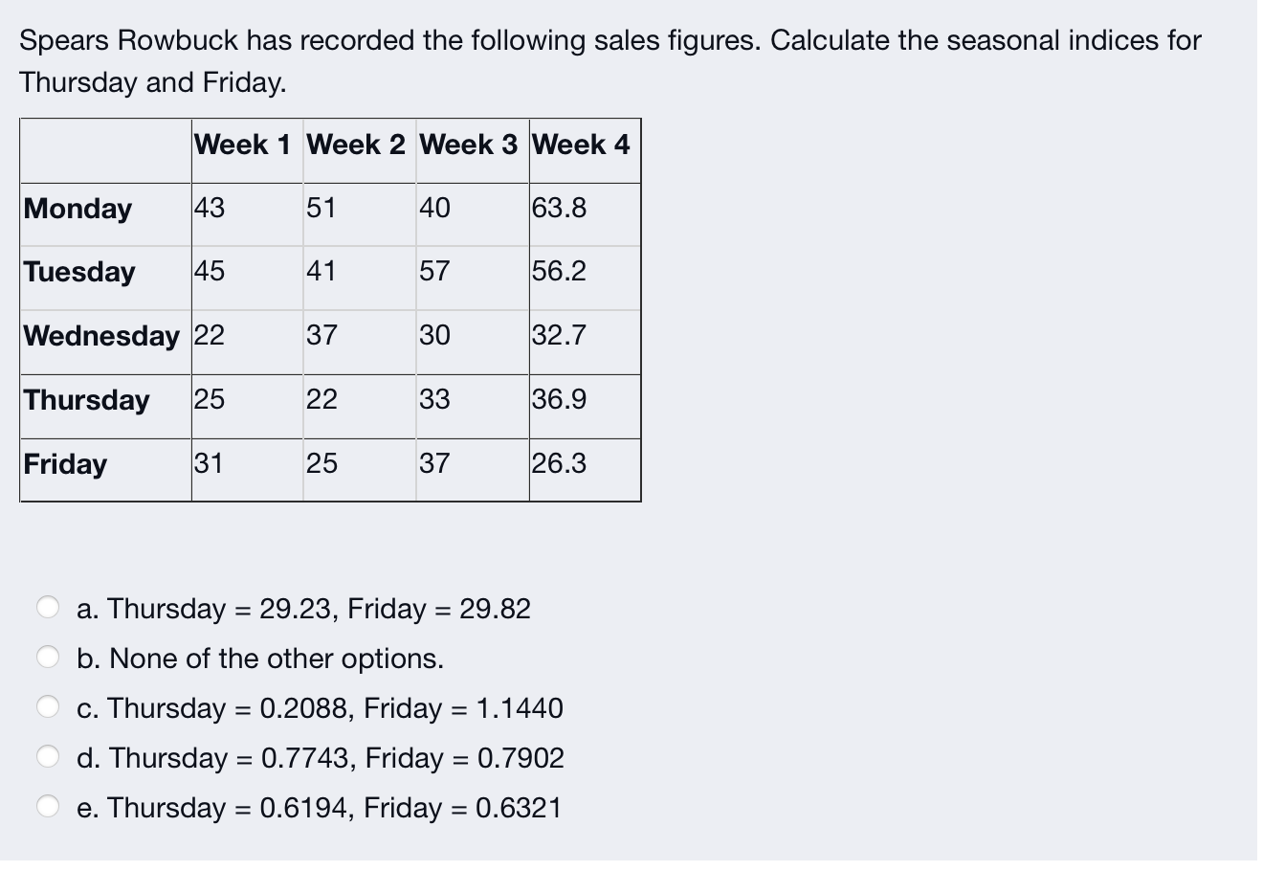This screenshot has height=871, width=1263.
Task: Click the Thursday row label
Action: tap(87, 400)
